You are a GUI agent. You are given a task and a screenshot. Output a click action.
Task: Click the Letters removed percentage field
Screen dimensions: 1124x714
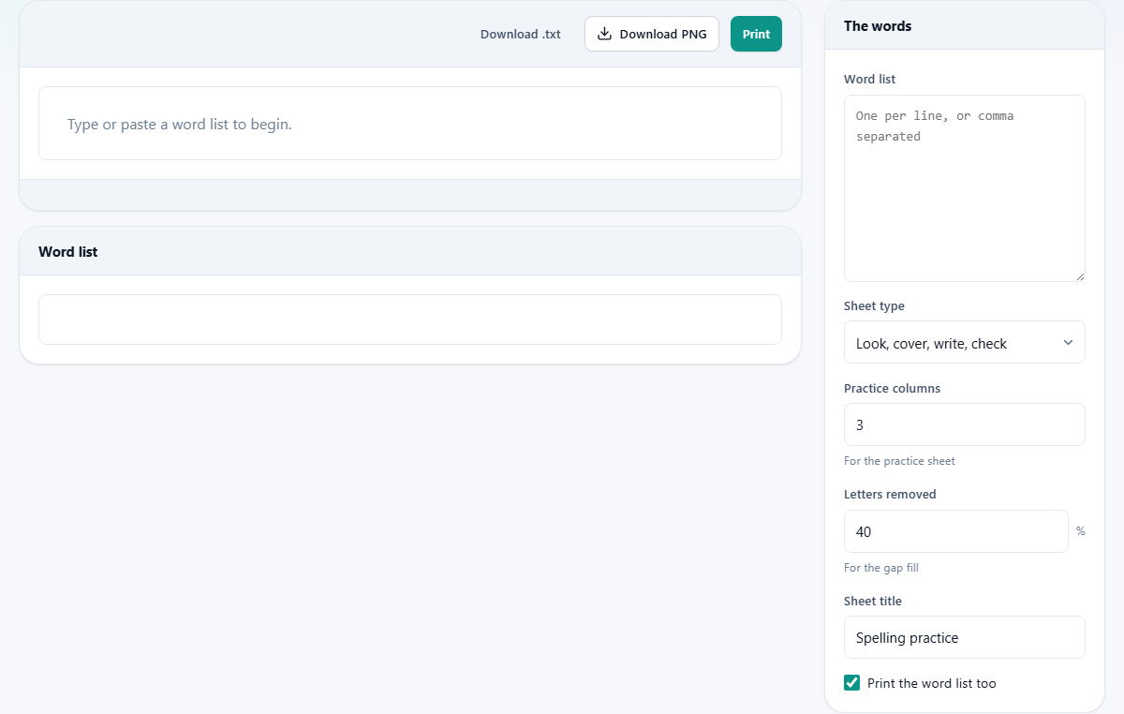955,531
